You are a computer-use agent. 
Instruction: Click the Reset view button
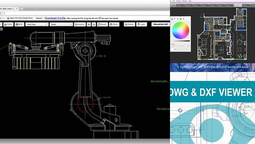(103, 24)
